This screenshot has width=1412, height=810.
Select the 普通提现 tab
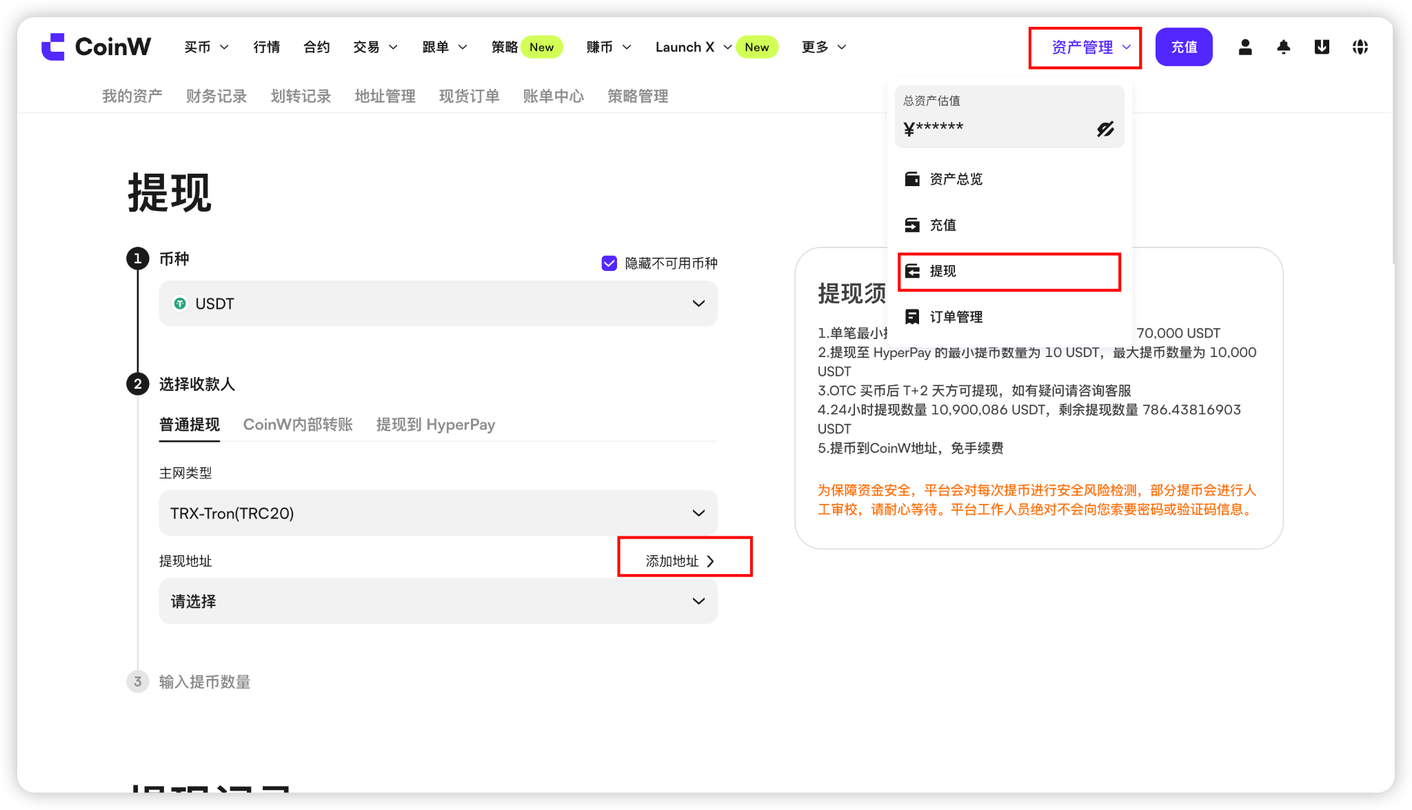pos(190,425)
